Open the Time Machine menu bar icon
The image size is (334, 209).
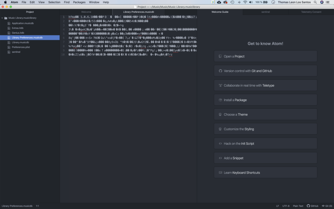tap(232, 2)
